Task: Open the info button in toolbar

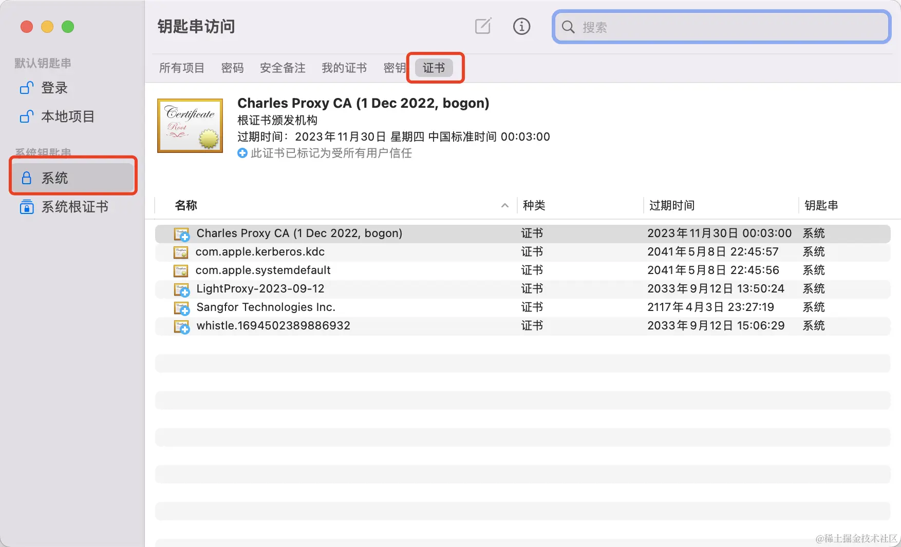Action: [521, 26]
